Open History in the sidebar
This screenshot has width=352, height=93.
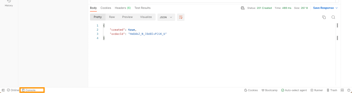(9, 4)
